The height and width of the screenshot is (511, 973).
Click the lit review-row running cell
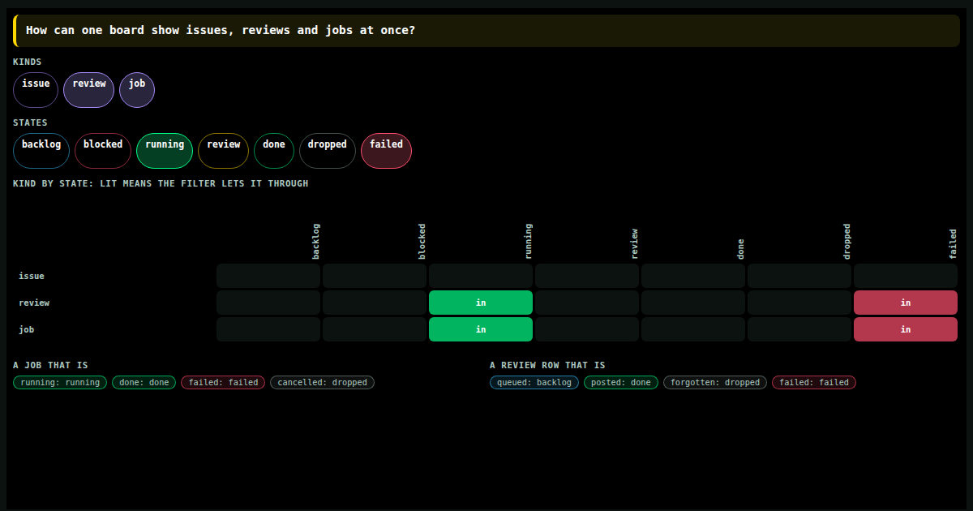click(481, 303)
